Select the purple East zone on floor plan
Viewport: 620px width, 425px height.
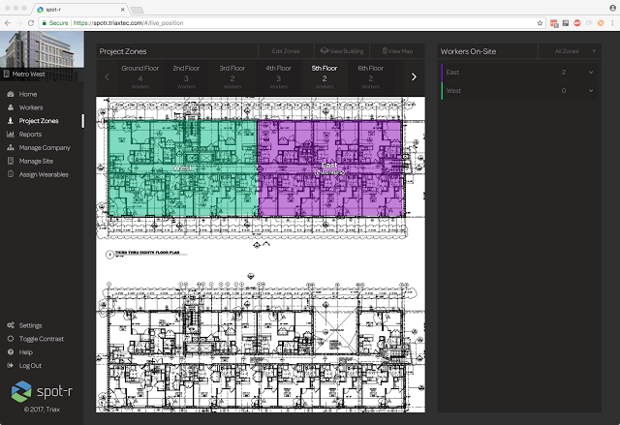coord(330,167)
